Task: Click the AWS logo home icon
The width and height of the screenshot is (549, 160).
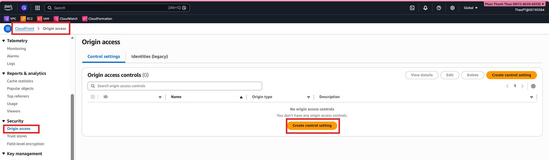Action: 8,7
